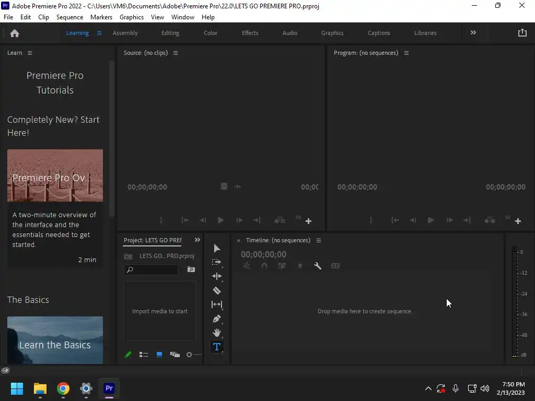Click the Project zoom slider
535x401 pixels.
194,355
